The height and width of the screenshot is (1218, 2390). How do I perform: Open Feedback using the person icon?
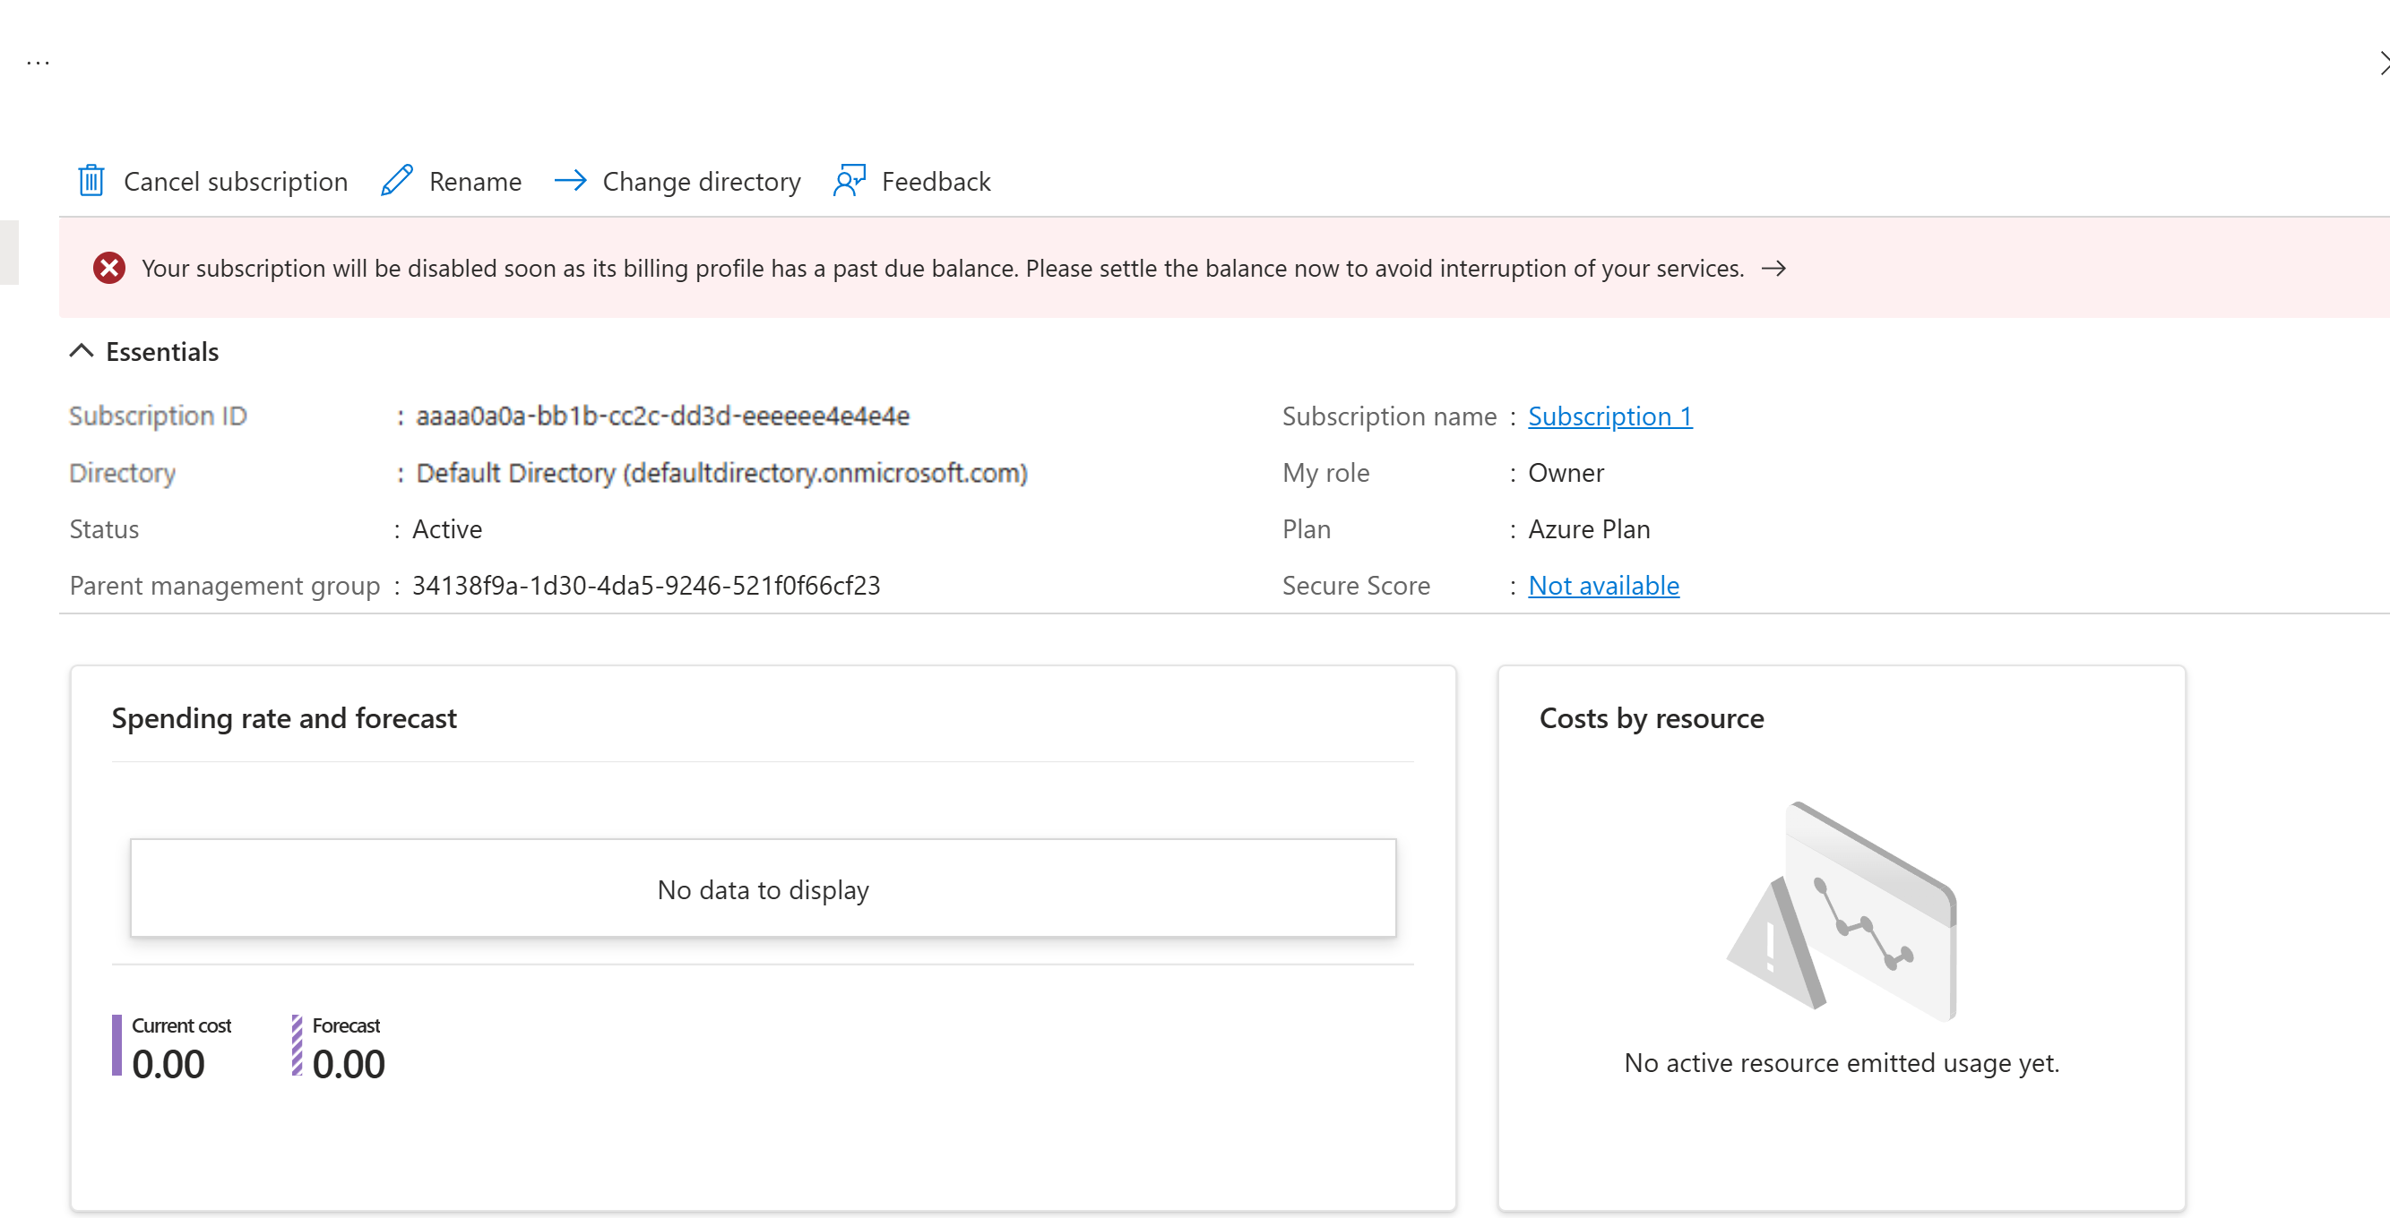coord(848,180)
